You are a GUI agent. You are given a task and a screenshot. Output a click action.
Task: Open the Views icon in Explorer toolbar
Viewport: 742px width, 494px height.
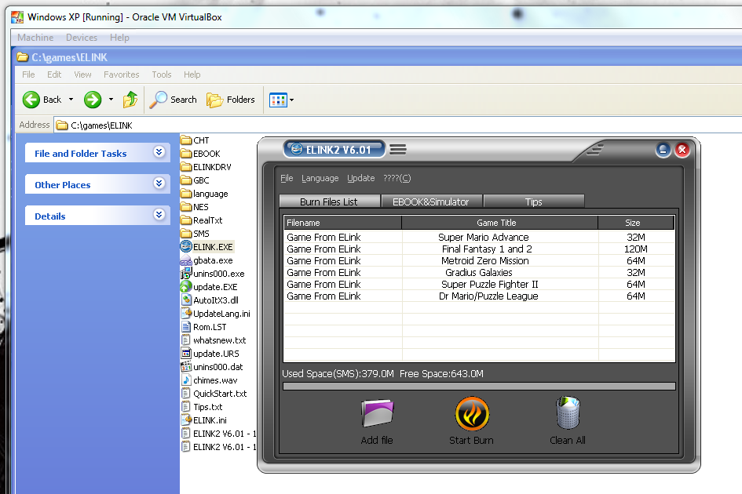[x=278, y=100]
